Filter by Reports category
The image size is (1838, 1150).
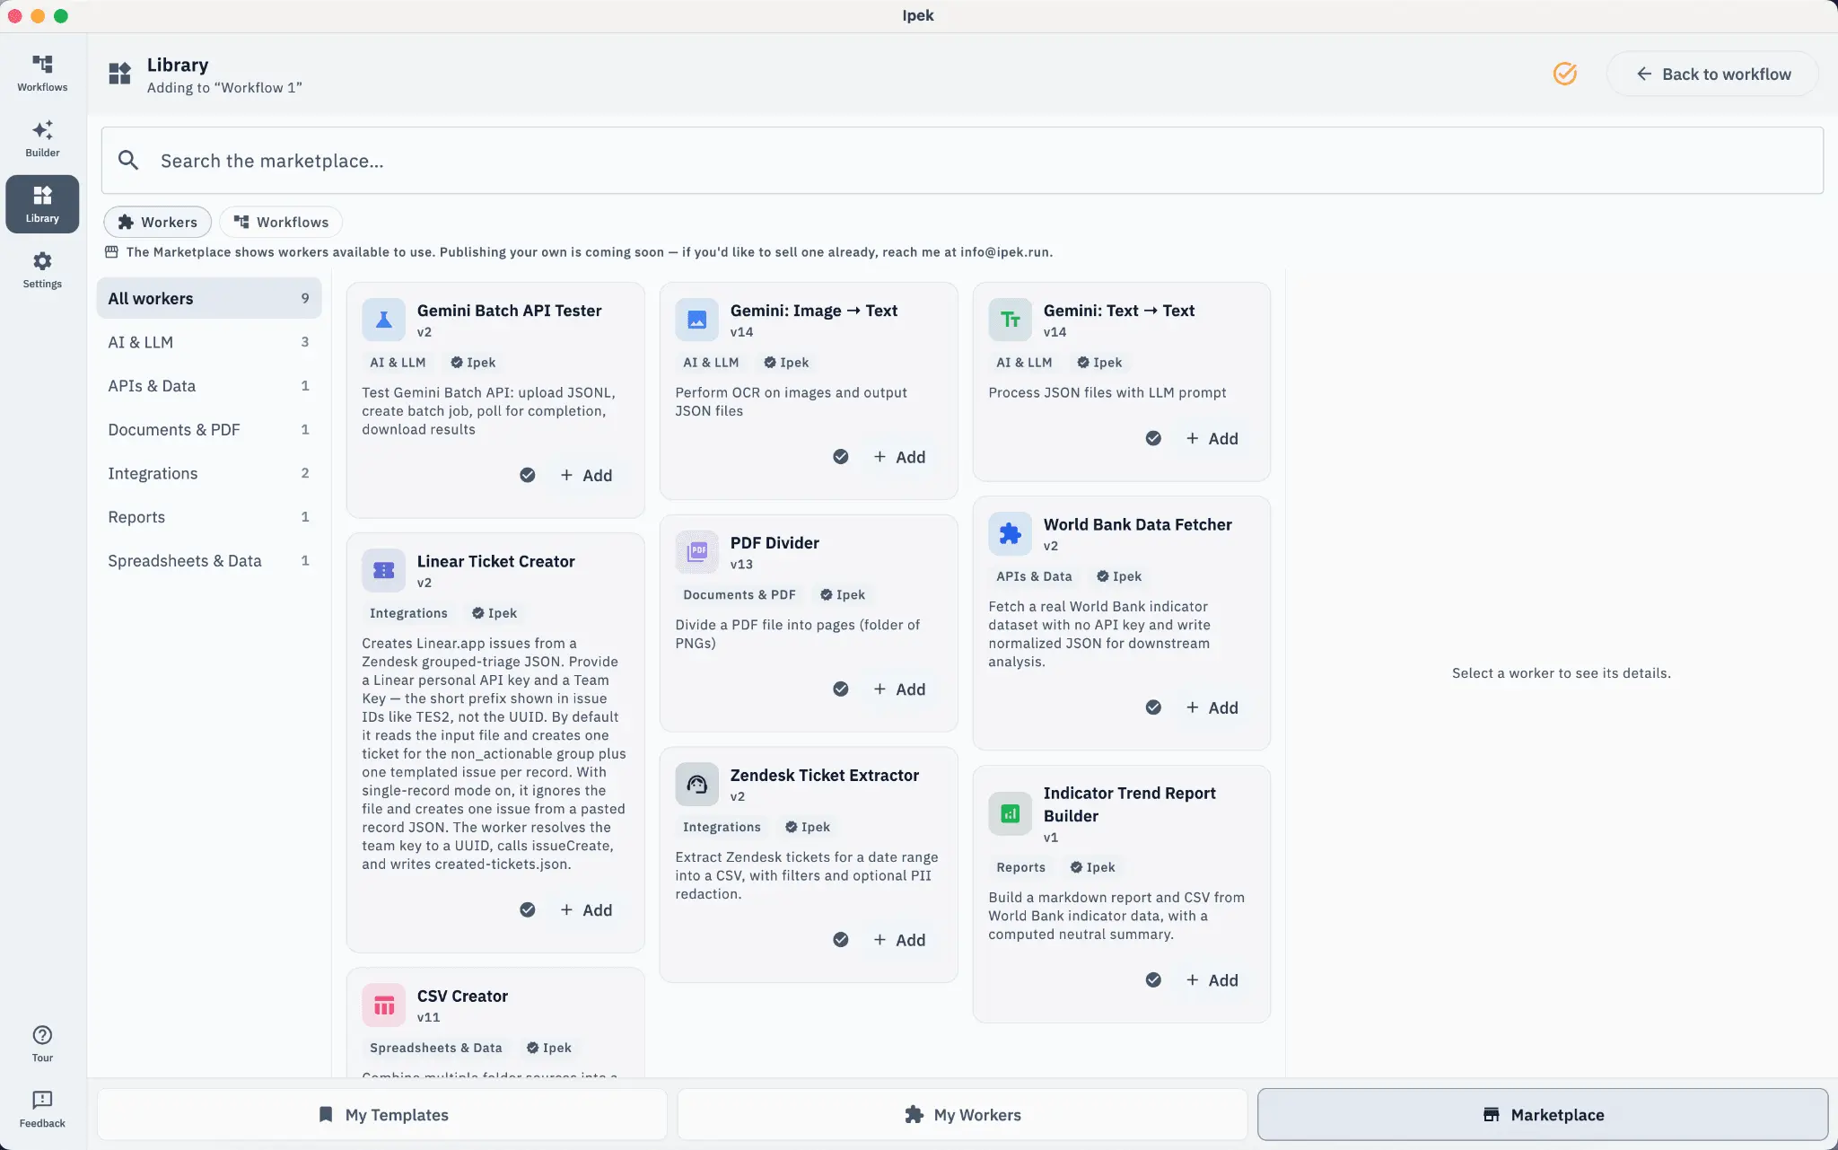[x=208, y=517]
